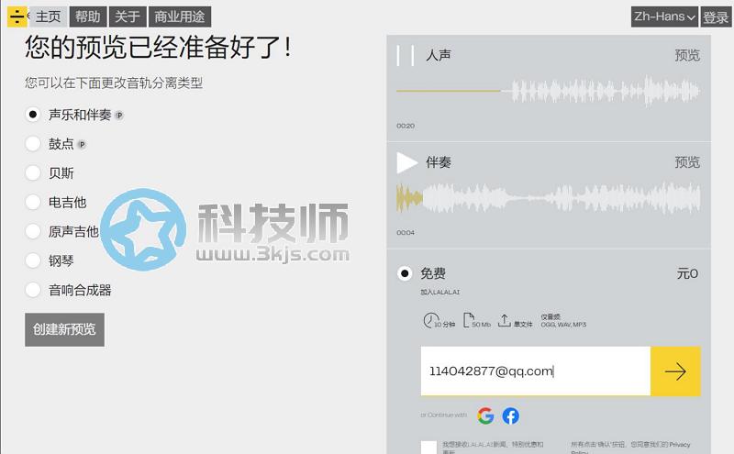Select the 电吉他 stem radio button
Viewport: 734px width, 454px height.
click(x=33, y=202)
